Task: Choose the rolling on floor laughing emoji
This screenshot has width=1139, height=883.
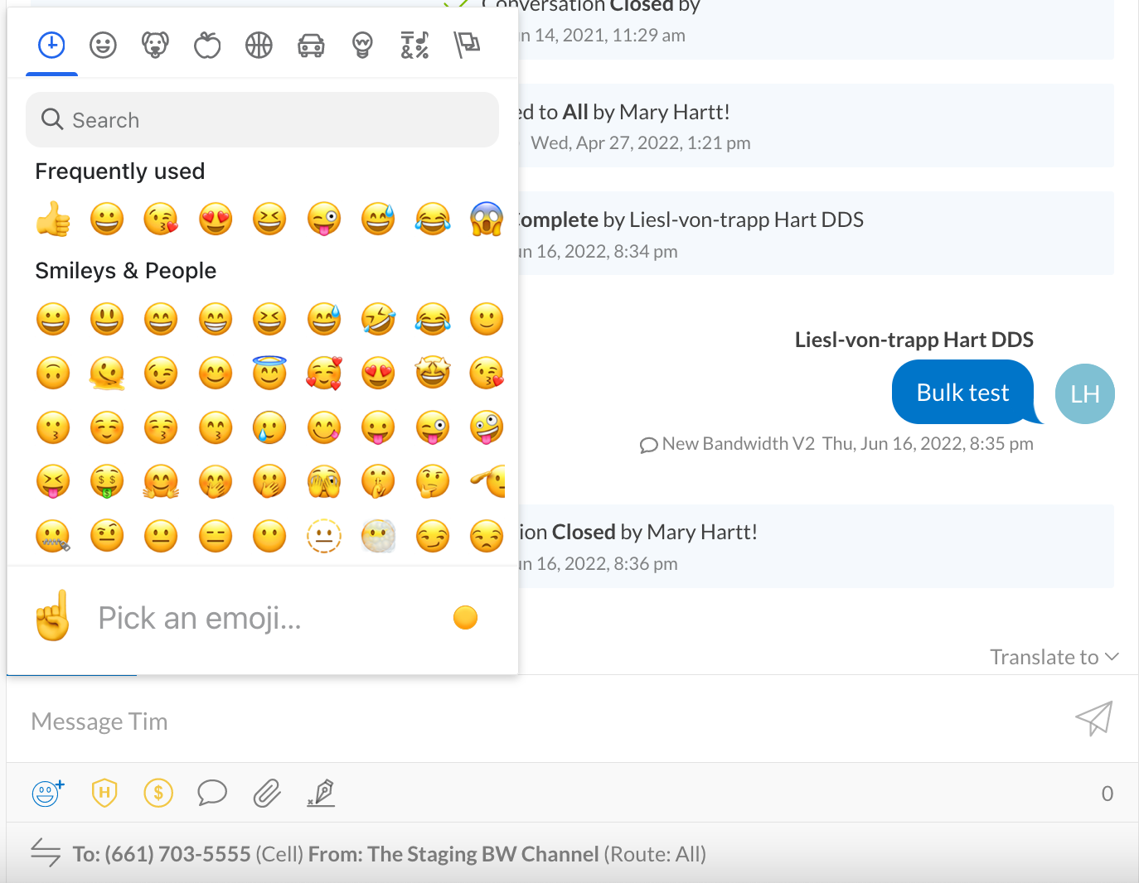Action: [x=378, y=319]
